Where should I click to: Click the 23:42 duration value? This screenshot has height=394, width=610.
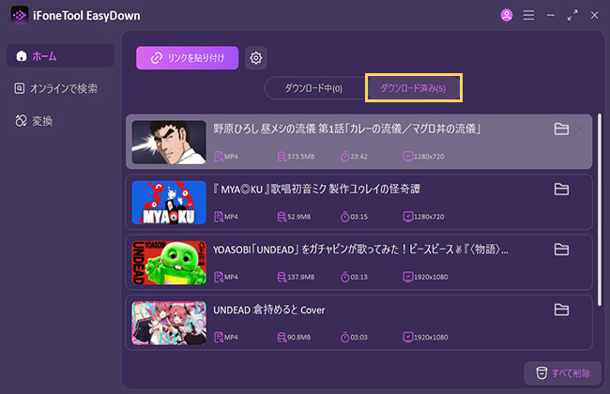(358, 157)
